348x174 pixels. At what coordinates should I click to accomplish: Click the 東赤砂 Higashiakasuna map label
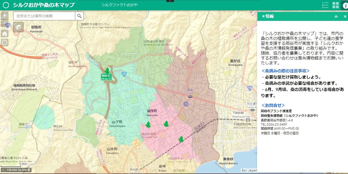coord(228,161)
